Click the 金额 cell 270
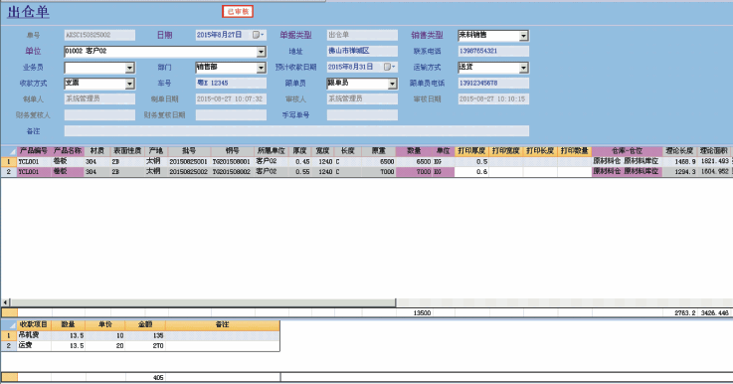This screenshot has height=384, width=733. [x=145, y=345]
